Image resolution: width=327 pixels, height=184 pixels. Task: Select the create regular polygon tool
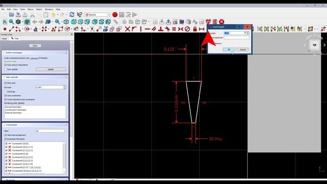tap(67, 29)
